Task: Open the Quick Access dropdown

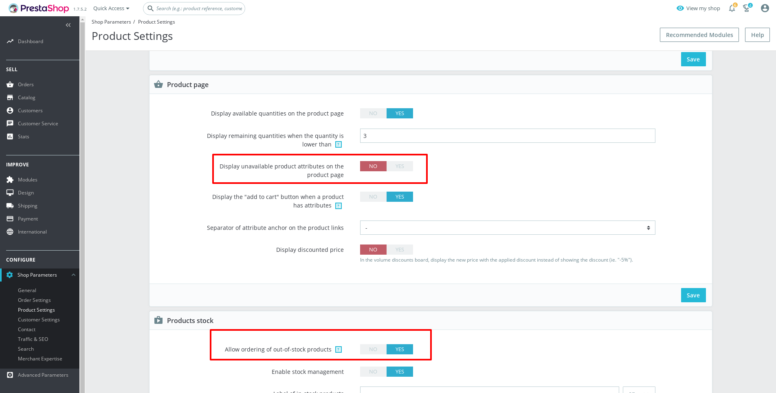Action: [x=111, y=8]
